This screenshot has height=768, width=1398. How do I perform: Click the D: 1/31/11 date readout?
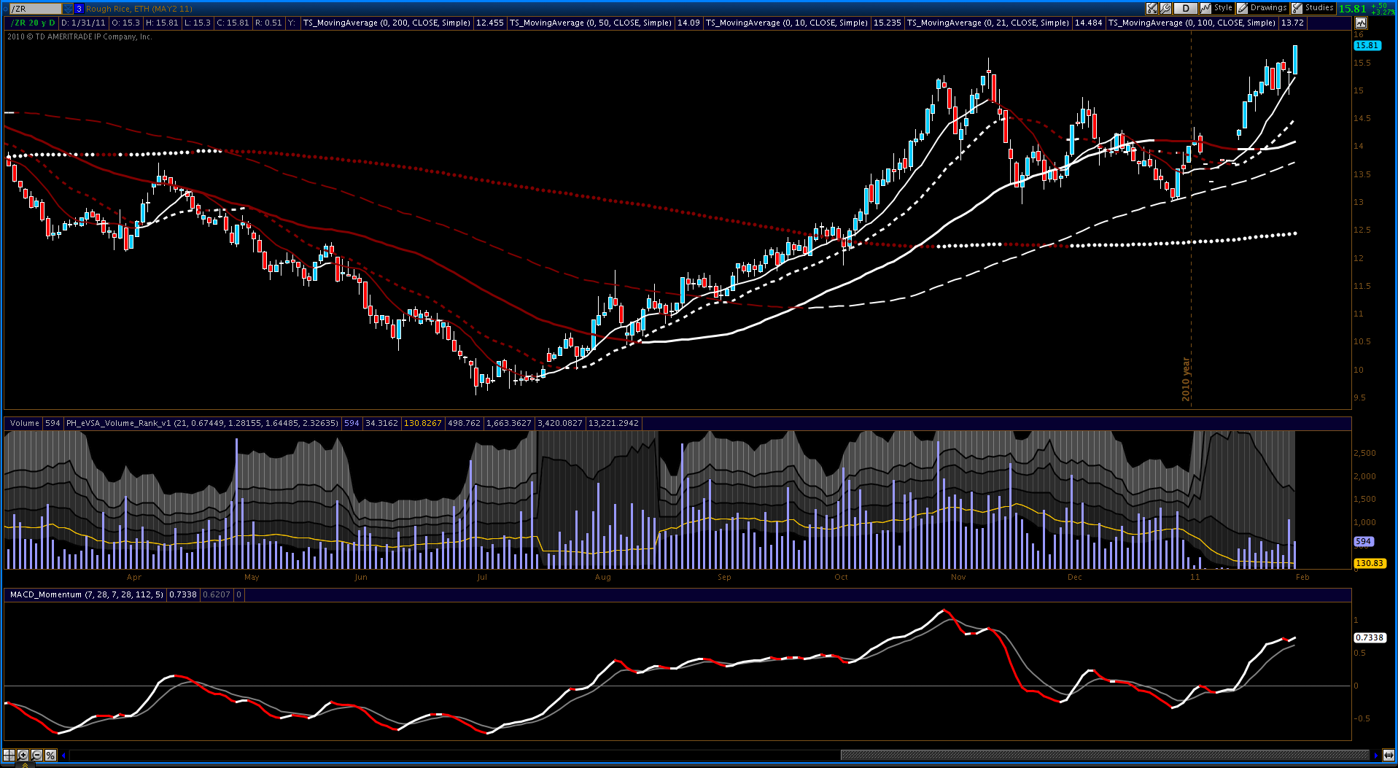tap(84, 23)
